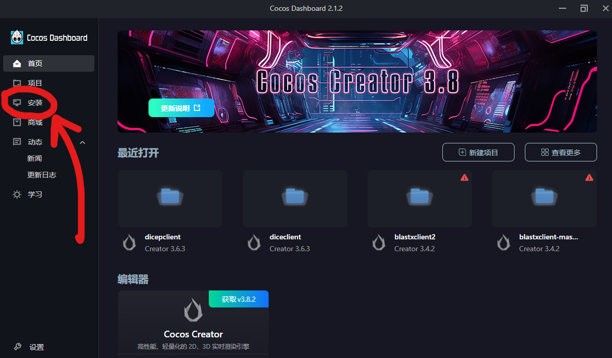612x358 pixels.
Task: Select the blastxclient-mas project folder
Action: 544,199
